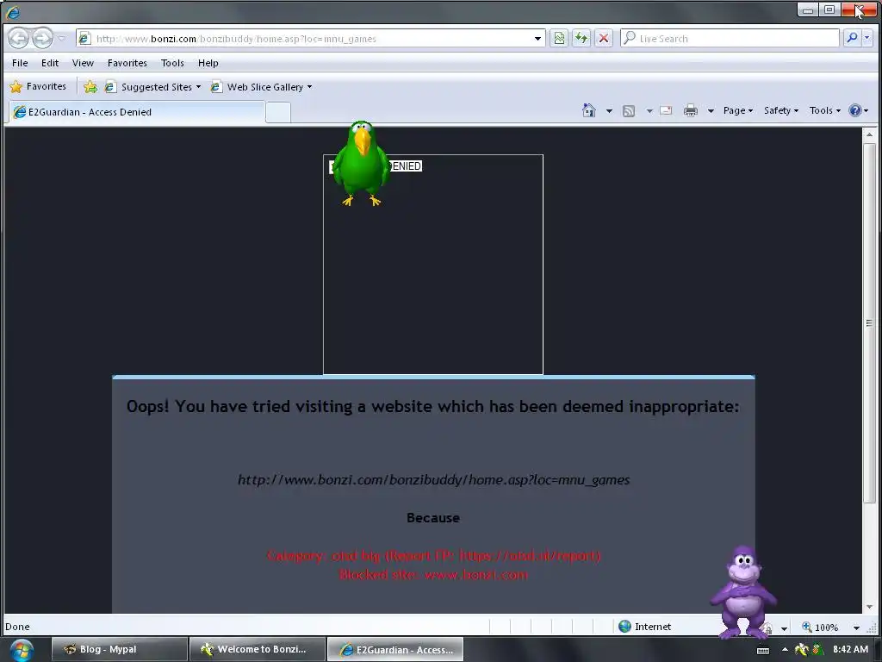This screenshot has width=882, height=662.
Task: Switch to E2Guardian taskbar button
Action: click(x=395, y=649)
